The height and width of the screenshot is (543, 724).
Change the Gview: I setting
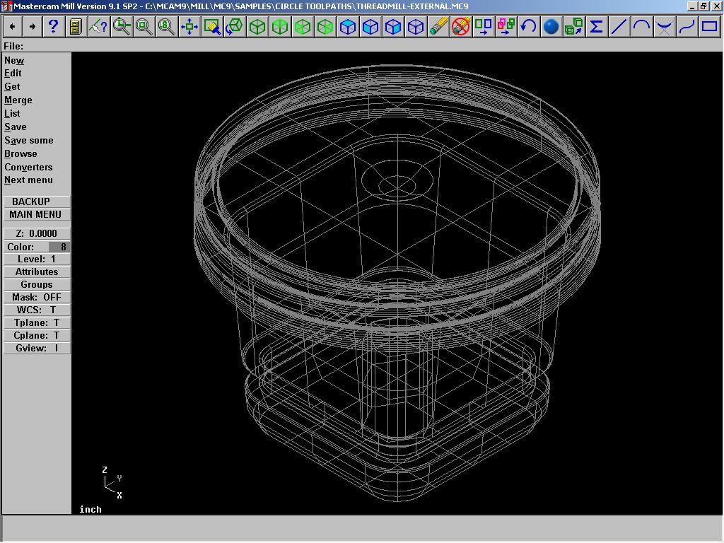click(x=37, y=348)
